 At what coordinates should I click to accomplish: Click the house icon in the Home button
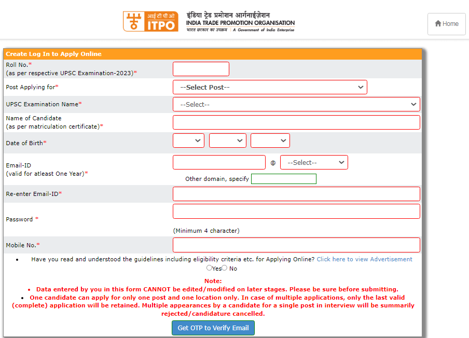pyautogui.click(x=438, y=24)
